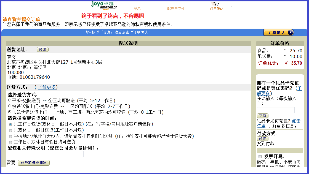Viewport: 309px width, 174px height.
Task: Choose 只双休日、假日送货 delivery time
Action: pos(10,130)
